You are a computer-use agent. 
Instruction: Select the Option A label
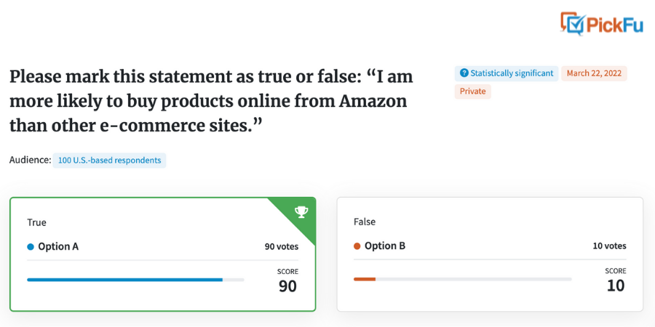click(58, 246)
